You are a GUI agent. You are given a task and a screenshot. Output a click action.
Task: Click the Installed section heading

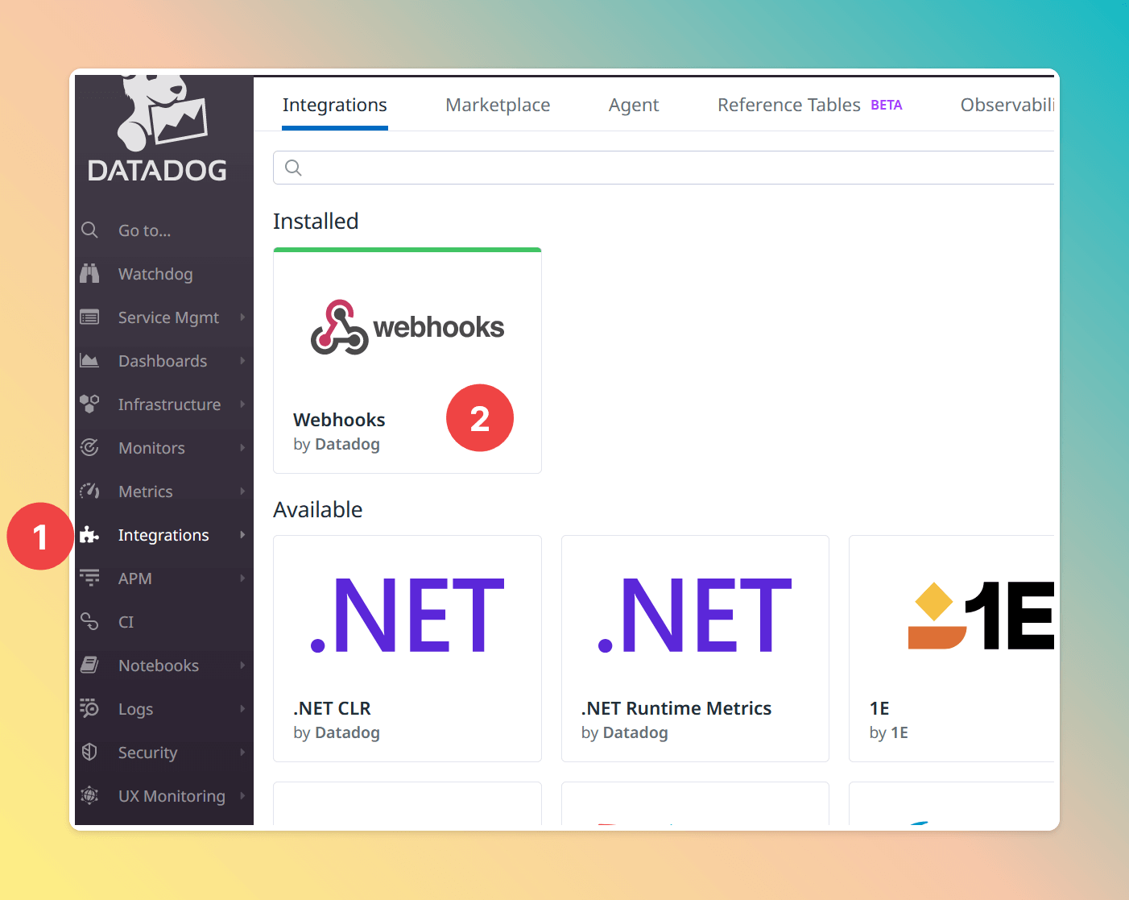click(x=316, y=221)
